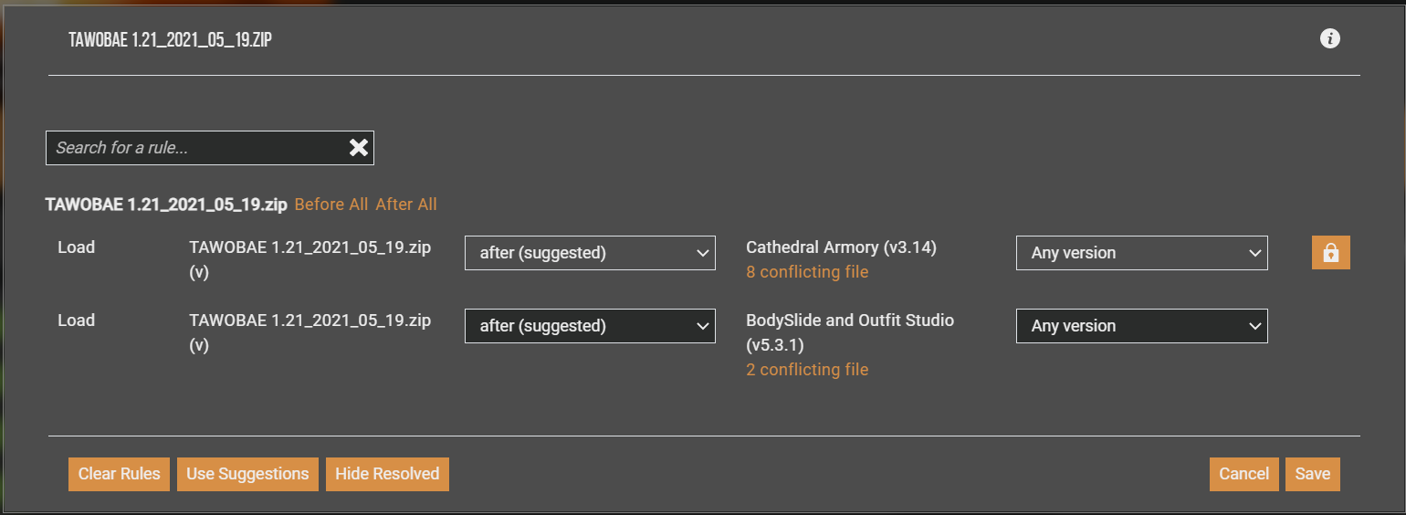The image size is (1406, 515).
Task: Select the dialog title 'TAWOBAE 1.21_2021_05_19.ZIP'
Action: [170, 39]
